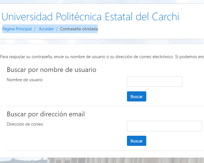Click the slash separator after Acceder
The height and width of the screenshot is (163, 204).
[57, 29]
